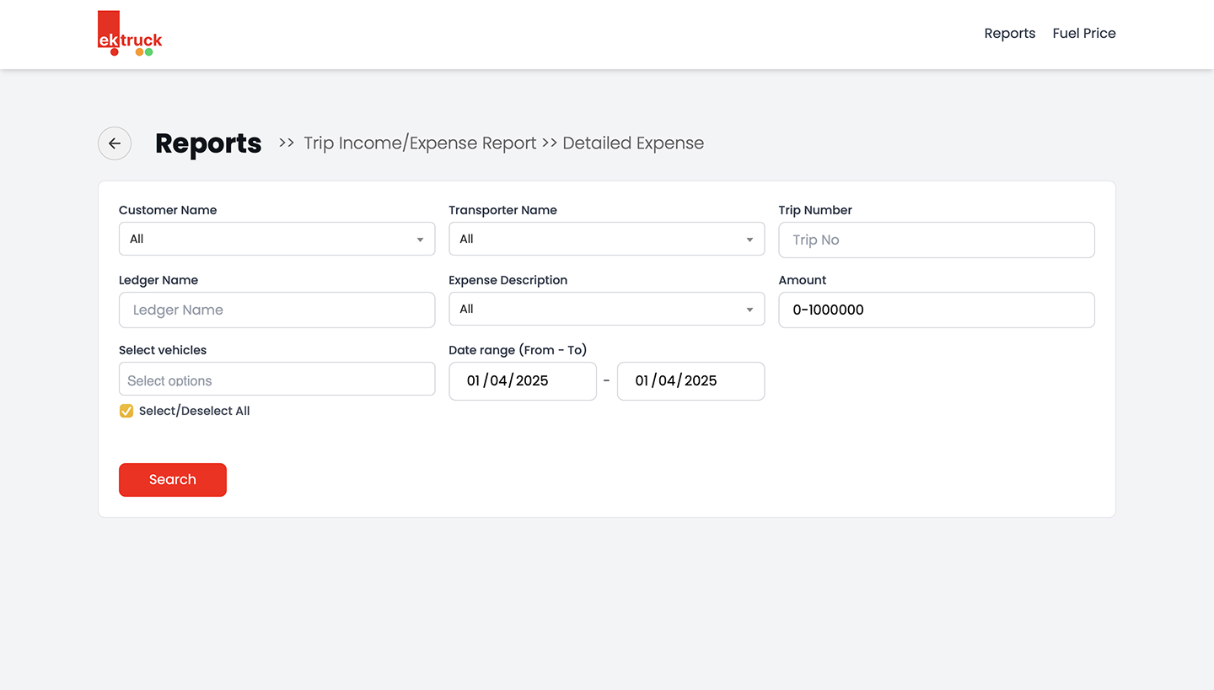The image size is (1214, 690).
Task: Open Reports in the top navigation
Action: (1009, 34)
